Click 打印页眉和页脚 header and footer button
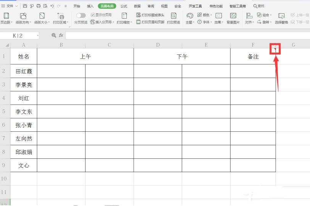Viewport: 310px width, 206px height. click(150, 22)
